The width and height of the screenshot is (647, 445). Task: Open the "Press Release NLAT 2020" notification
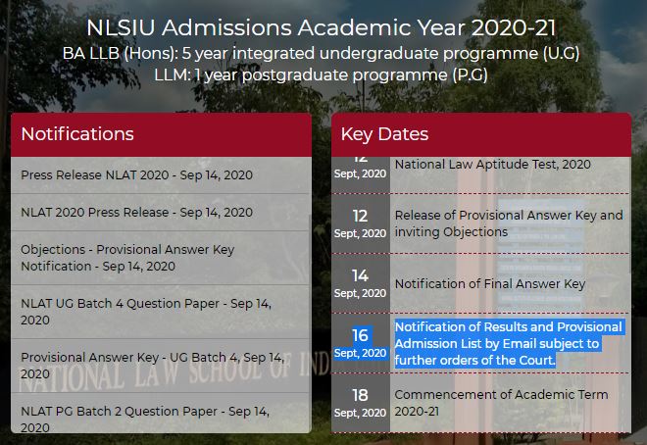pyautogui.click(x=136, y=174)
